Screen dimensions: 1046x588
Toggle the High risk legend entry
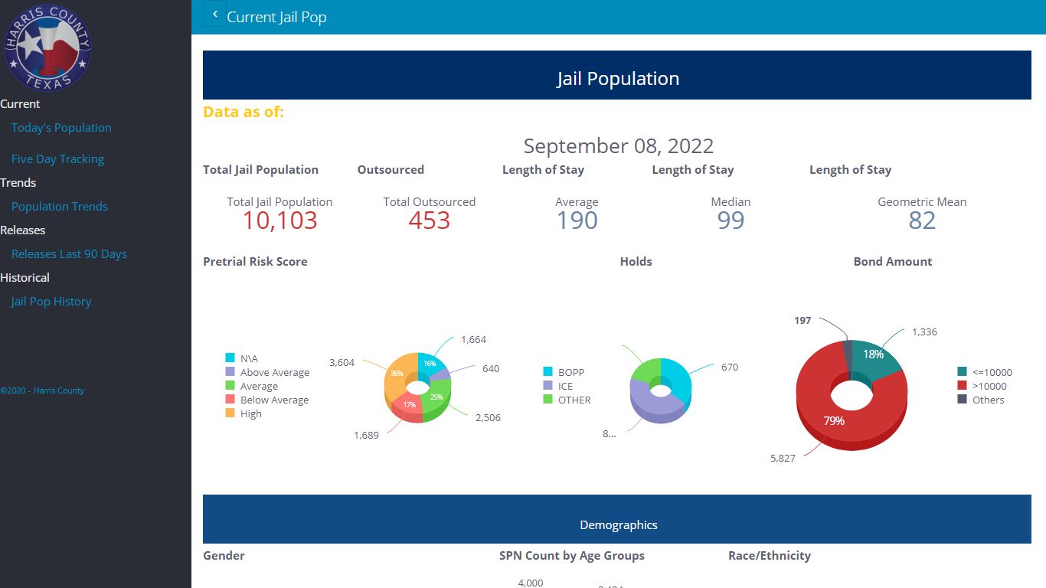[x=244, y=413]
